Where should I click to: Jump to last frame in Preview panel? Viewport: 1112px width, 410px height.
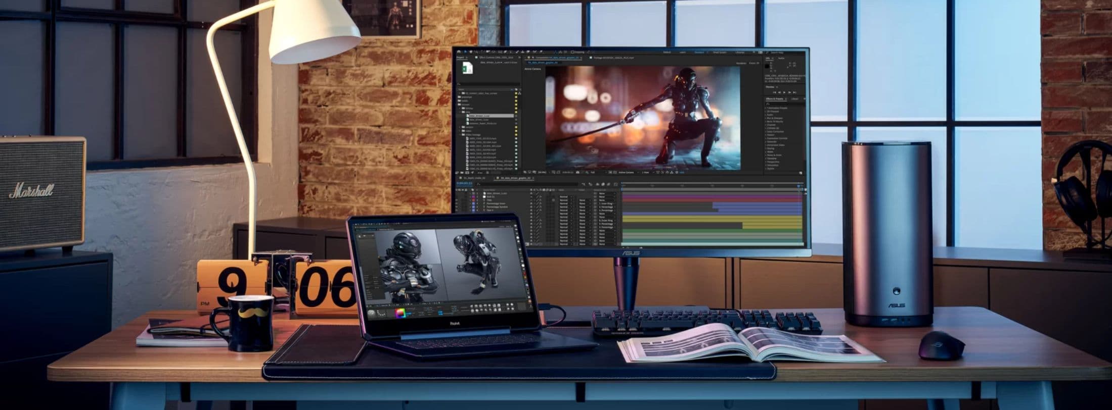pos(794,92)
